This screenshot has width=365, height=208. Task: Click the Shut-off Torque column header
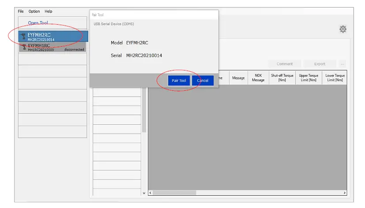pos(282,78)
